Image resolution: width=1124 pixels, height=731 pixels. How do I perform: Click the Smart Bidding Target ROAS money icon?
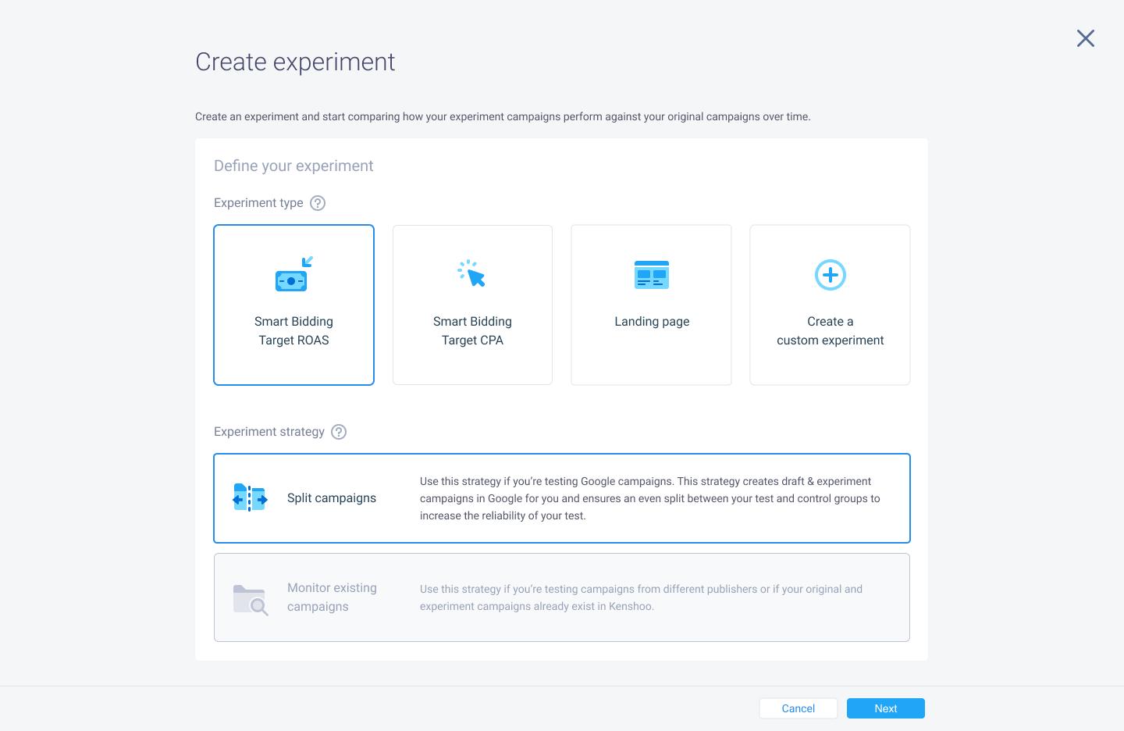tap(293, 274)
